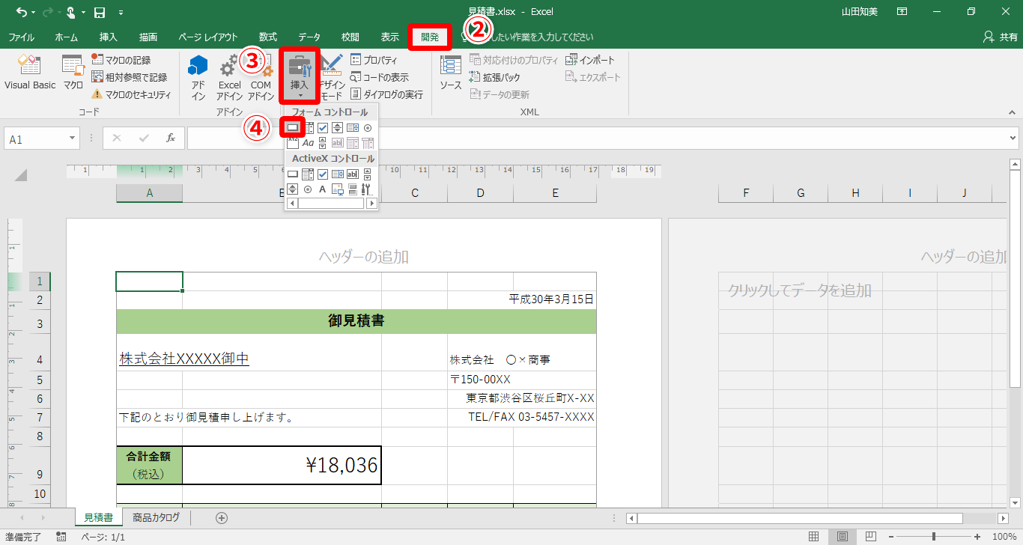Click the 株式会社XXXXX御中 cell

click(x=184, y=359)
